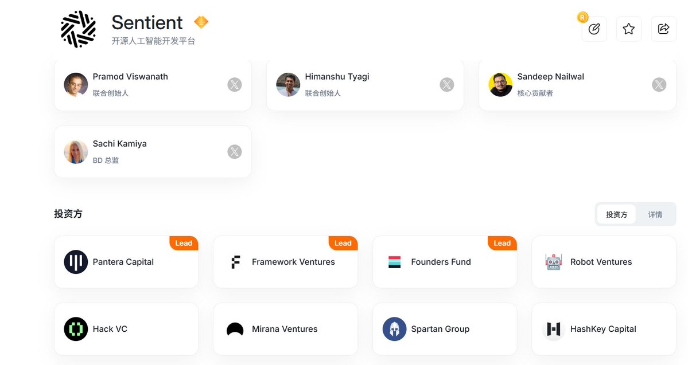Image resolution: width=688 pixels, height=365 pixels.
Task: Click the Spartan Group helmet logo
Action: [394, 329]
